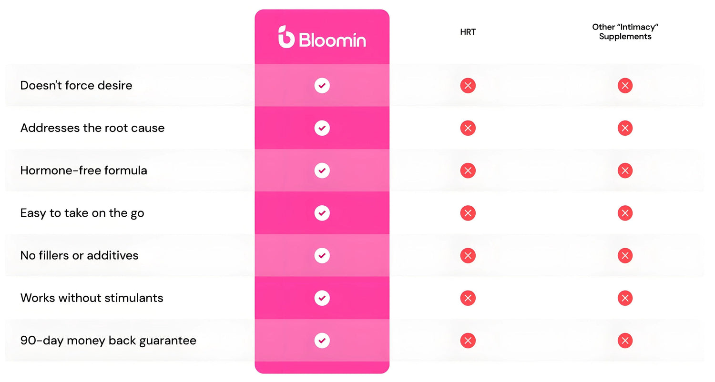The width and height of the screenshot is (715, 382).
Task: Click the Bloomin logo in pink header
Action: point(322,37)
